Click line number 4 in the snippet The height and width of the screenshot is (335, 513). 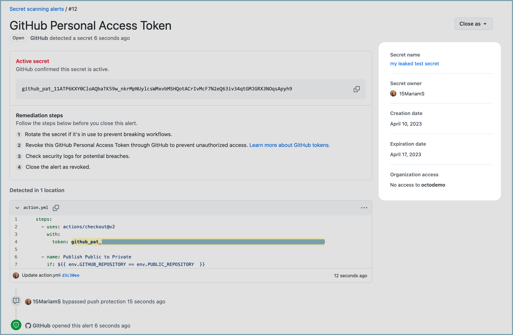(16, 242)
